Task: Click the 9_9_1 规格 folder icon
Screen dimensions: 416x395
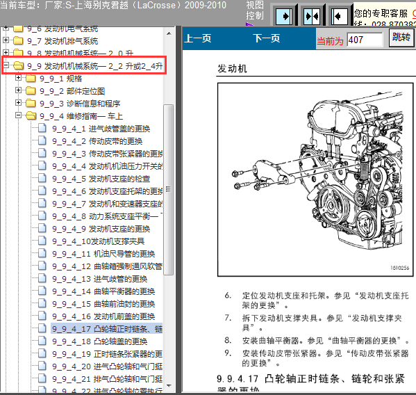Action: [x=31, y=78]
